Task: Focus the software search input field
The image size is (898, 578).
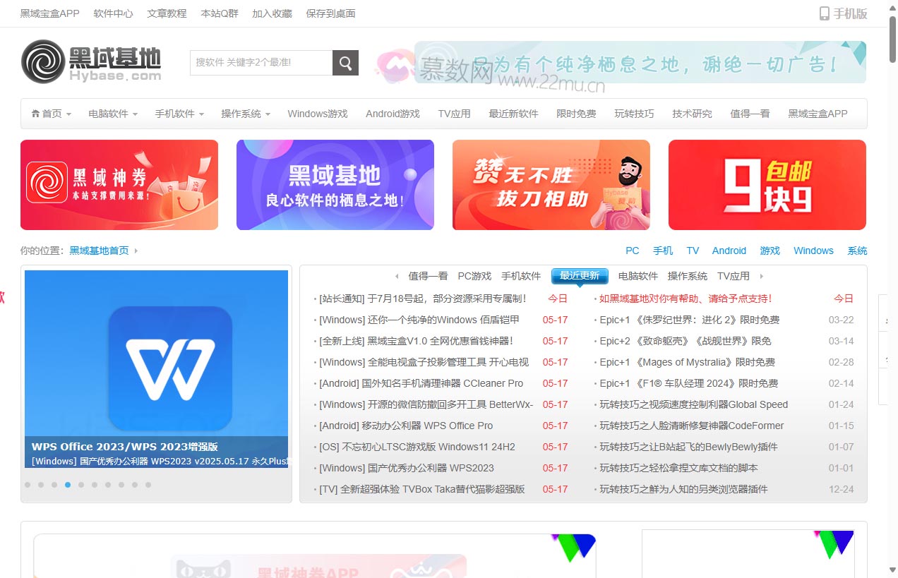Action: [x=261, y=63]
